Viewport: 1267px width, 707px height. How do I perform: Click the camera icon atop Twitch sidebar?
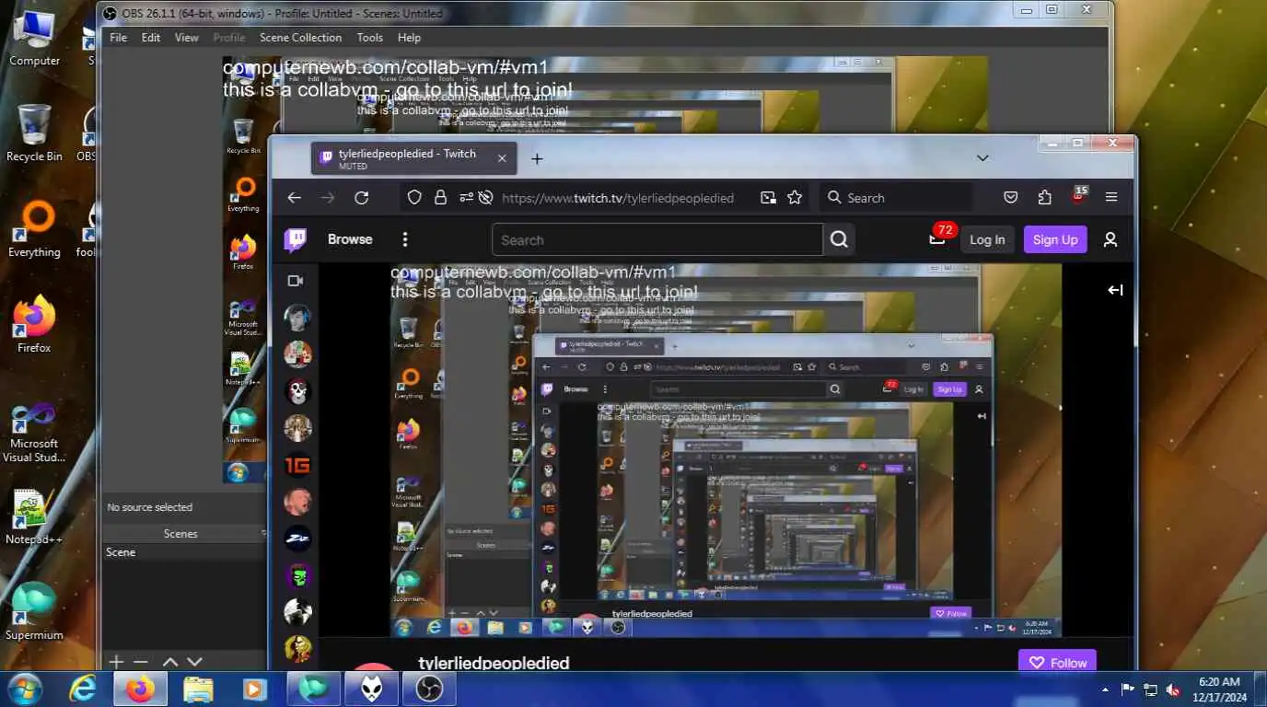click(296, 281)
